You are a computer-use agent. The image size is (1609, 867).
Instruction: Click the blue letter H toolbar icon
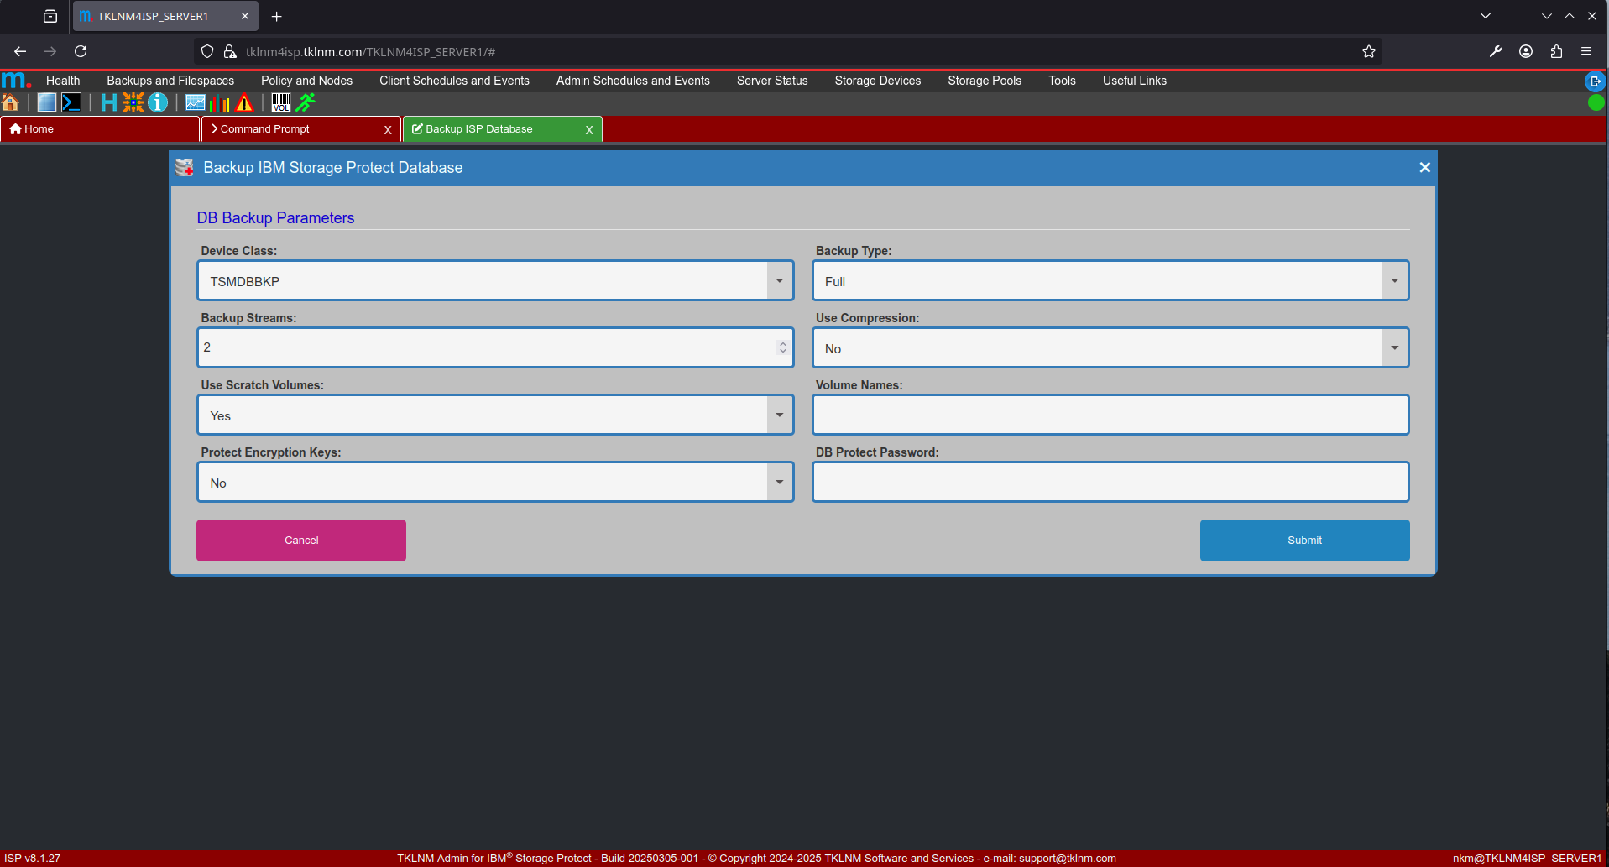(108, 102)
